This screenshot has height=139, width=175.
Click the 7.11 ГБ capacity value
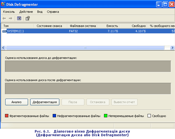pos(113,31)
